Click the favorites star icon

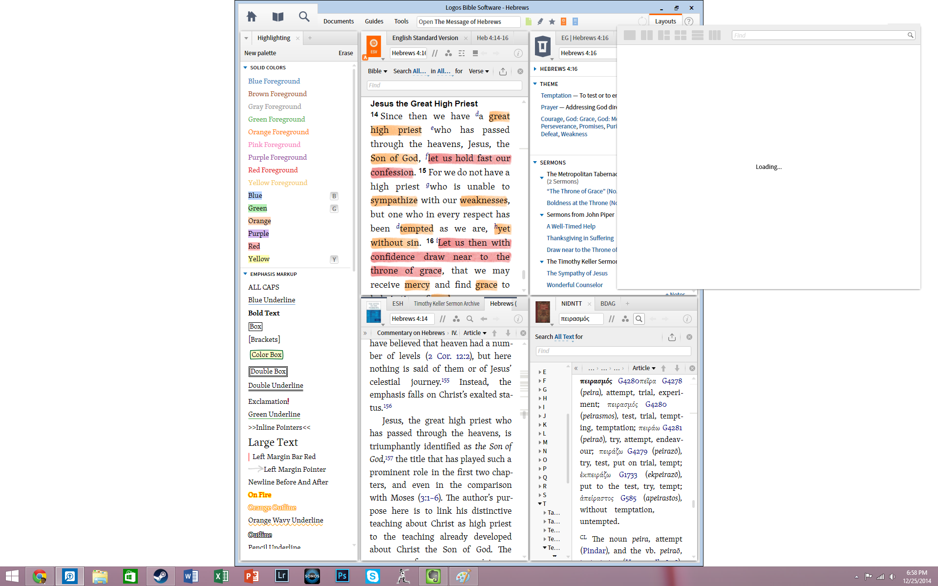click(552, 21)
